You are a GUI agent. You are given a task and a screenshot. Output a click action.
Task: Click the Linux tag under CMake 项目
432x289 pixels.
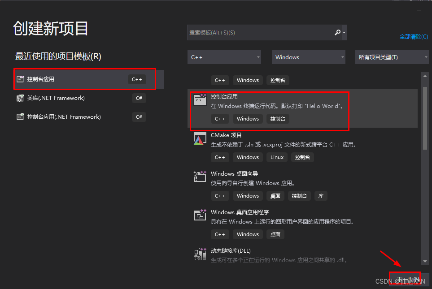(x=277, y=157)
